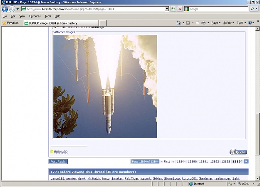Click the blue Help question mark icon

coord(250,23)
